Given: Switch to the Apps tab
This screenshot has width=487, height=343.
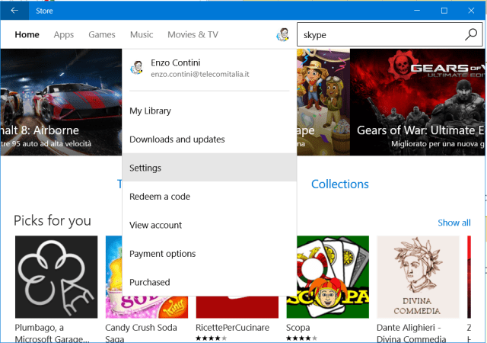Looking at the screenshot, I should click(x=64, y=34).
